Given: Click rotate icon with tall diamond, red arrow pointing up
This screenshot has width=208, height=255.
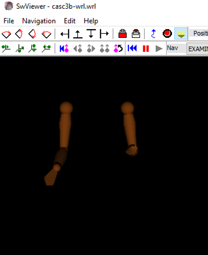Looking at the screenshot, I should [x=19, y=34].
